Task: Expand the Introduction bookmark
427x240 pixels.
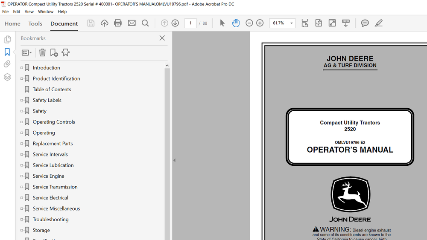Action: coord(22,68)
